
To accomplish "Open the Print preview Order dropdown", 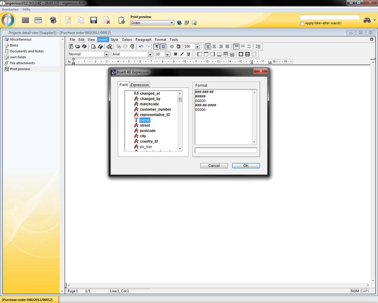I will 172,23.
